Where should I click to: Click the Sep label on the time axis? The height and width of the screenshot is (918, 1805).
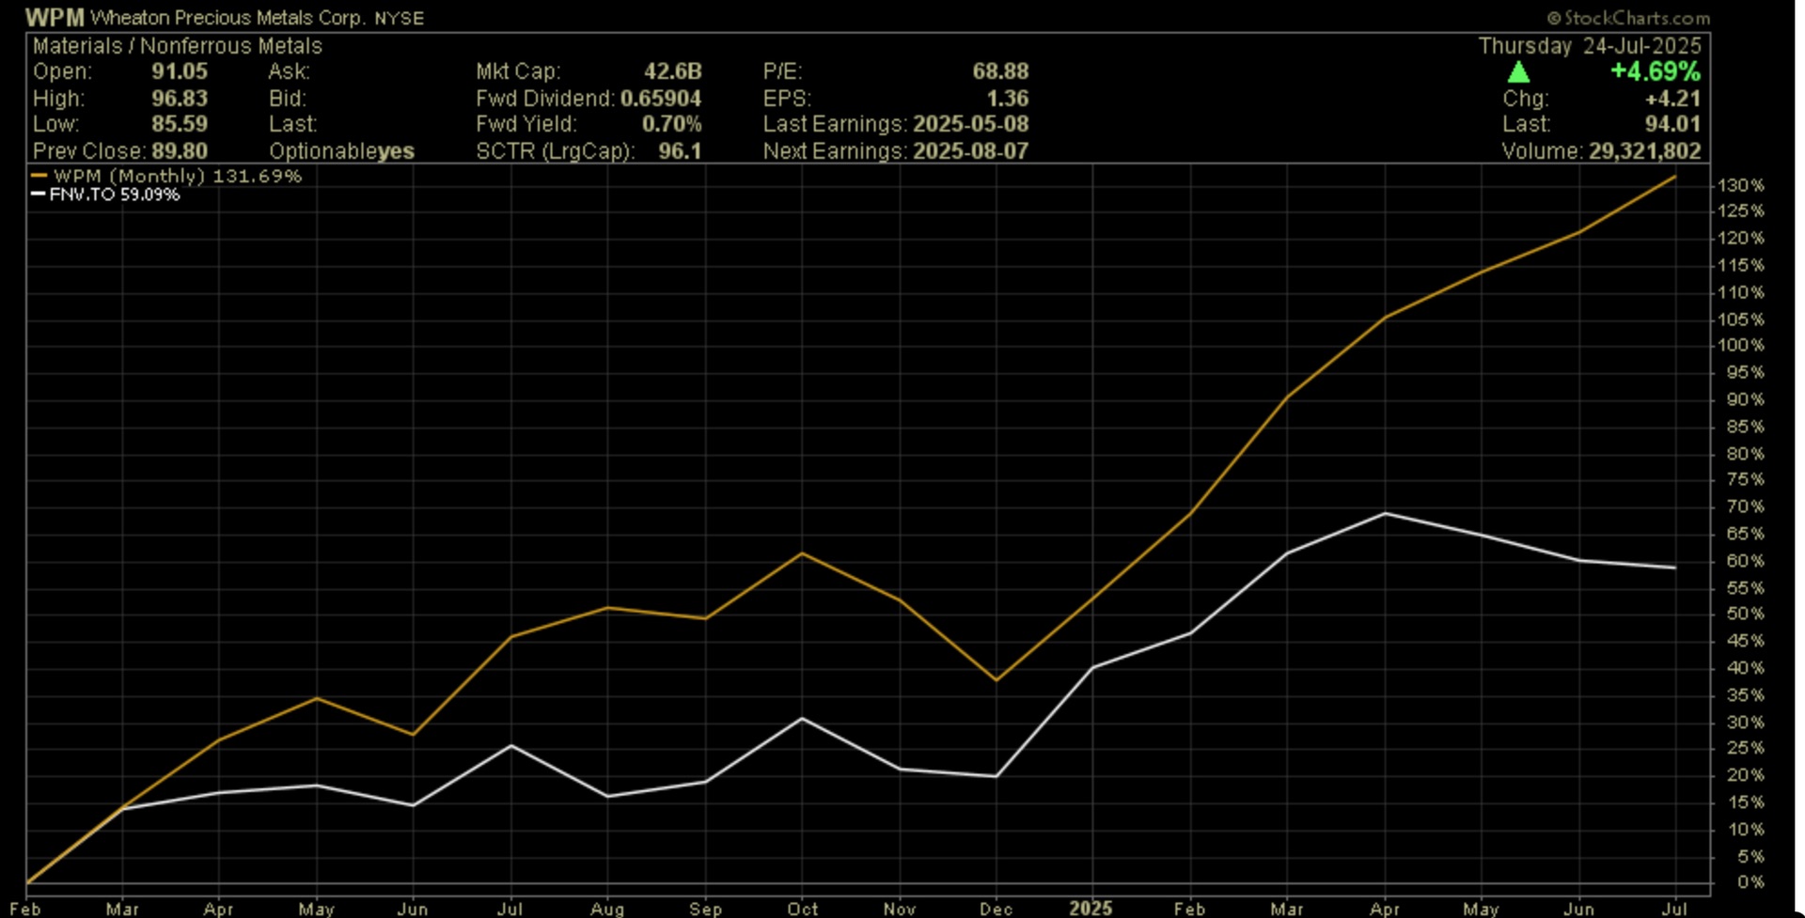coord(705,910)
